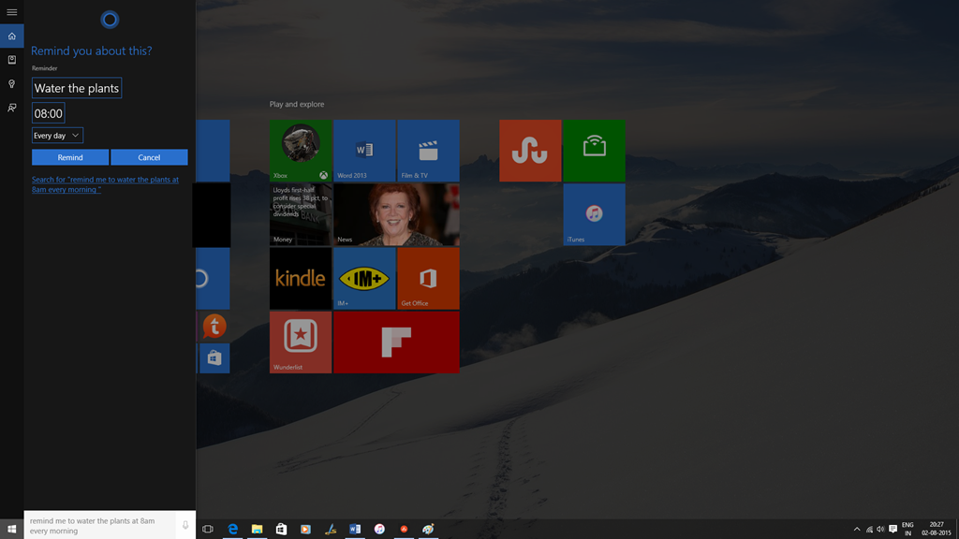Open the blue pen app in taskbar
959x539 pixels.
coord(331,529)
